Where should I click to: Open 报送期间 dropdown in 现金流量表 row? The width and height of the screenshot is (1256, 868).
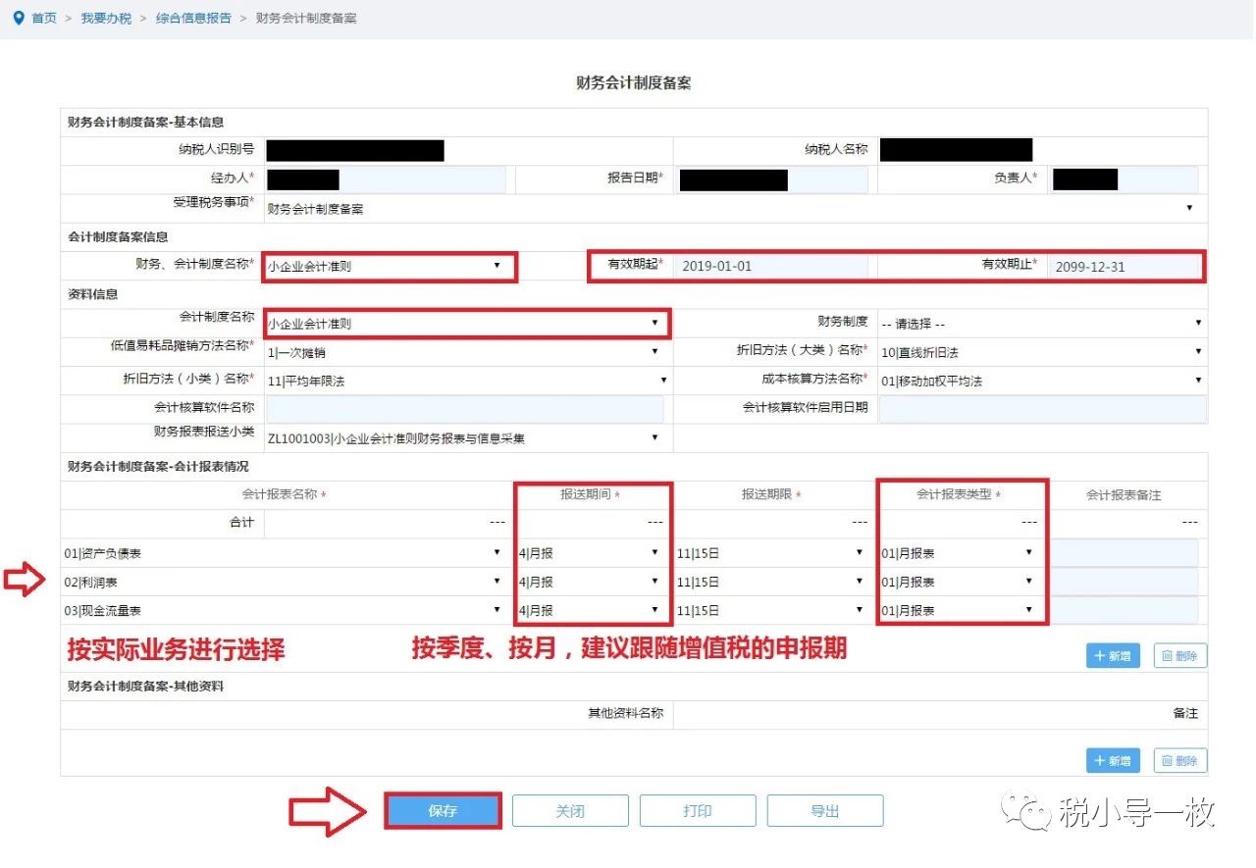click(x=591, y=610)
